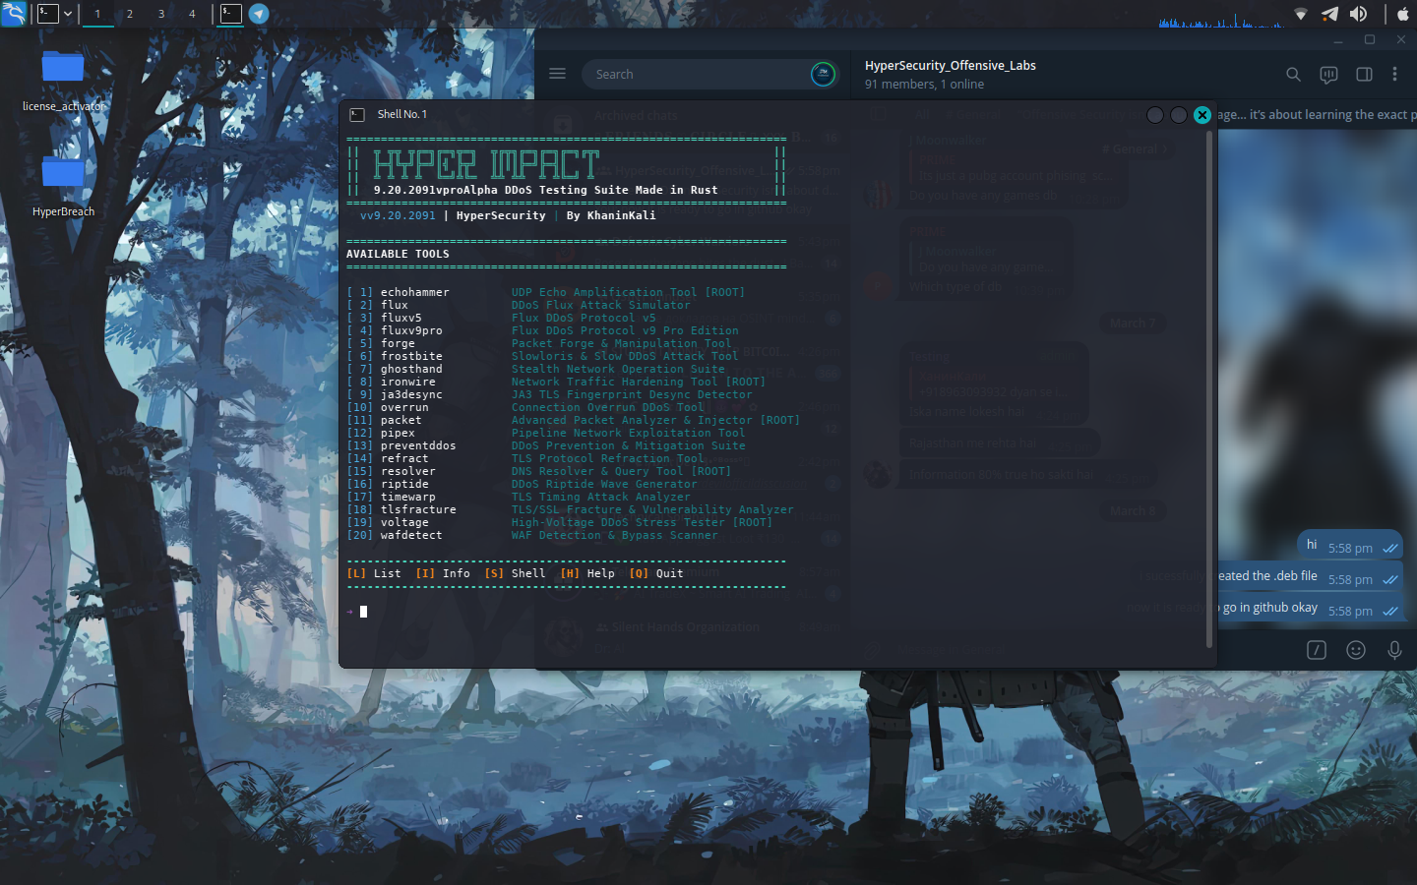1417x885 pixels.
Task: Click the 'timewarp' tool entry
Action: (x=407, y=498)
